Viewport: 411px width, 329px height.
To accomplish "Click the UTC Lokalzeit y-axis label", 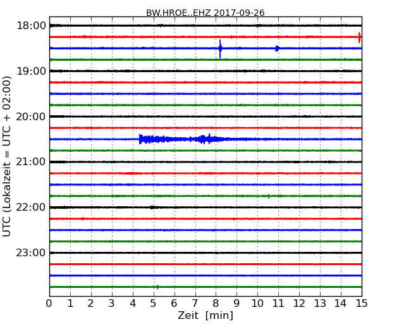I will coord(6,156).
